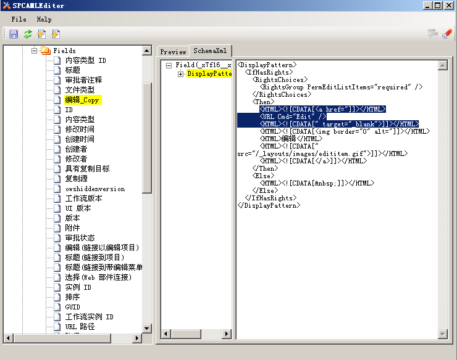Expand the DisplayPattern tree node
This screenshot has width=457, height=360.
click(x=180, y=74)
